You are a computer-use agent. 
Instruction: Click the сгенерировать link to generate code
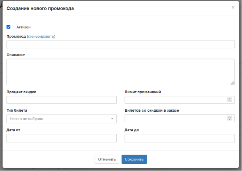(41, 36)
